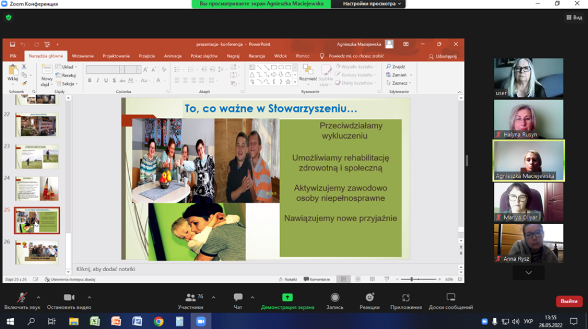Leave meeting with the Выйти button
This screenshot has width=588, height=329.
pyautogui.click(x=568, y=301)
